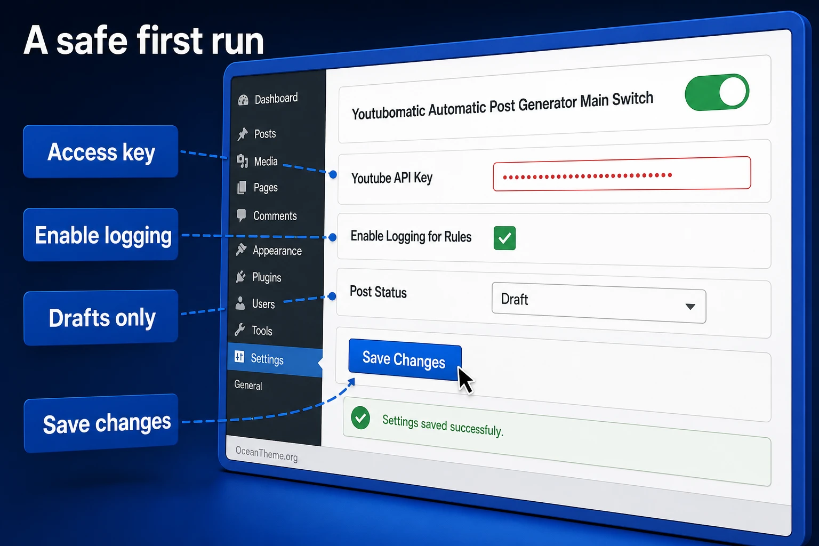Screen dimensions: 819x546
Task: Click the Pages document icon
Action: pos(242,188)
